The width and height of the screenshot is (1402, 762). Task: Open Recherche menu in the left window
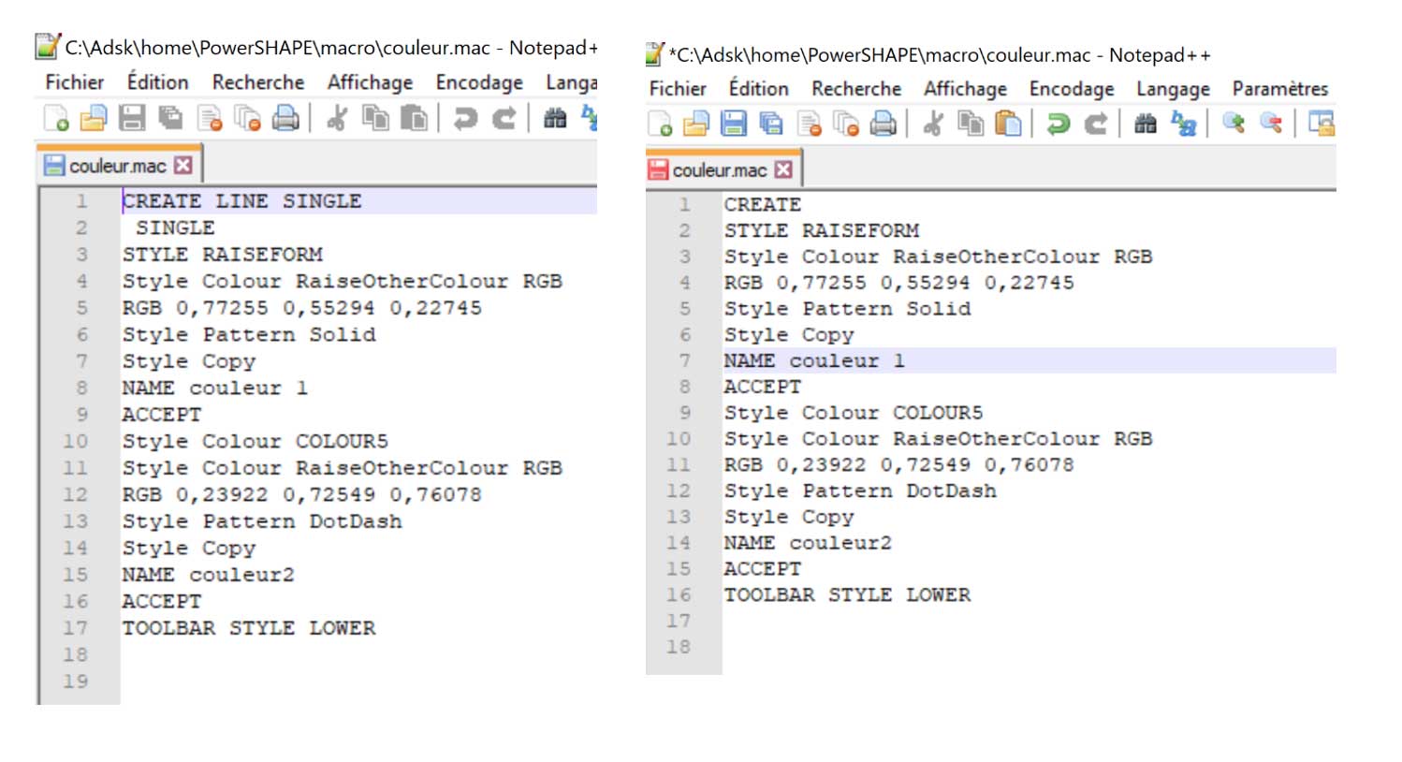pyautogui.click(x=257, y=82)
